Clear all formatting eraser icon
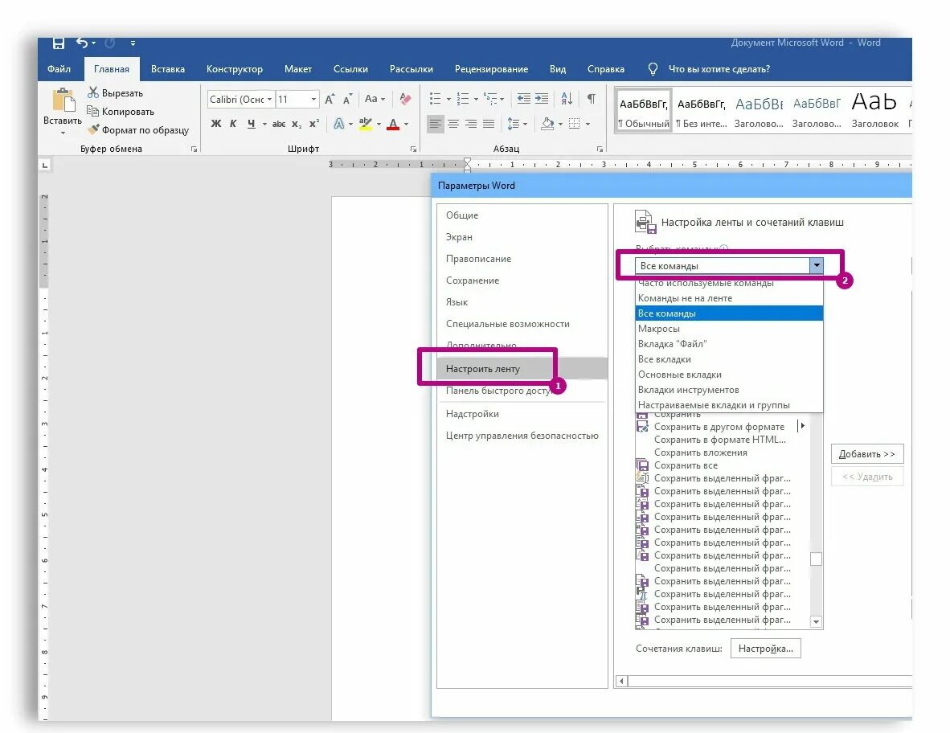Screen dimensions: 950x733 [x=405, y=99]
